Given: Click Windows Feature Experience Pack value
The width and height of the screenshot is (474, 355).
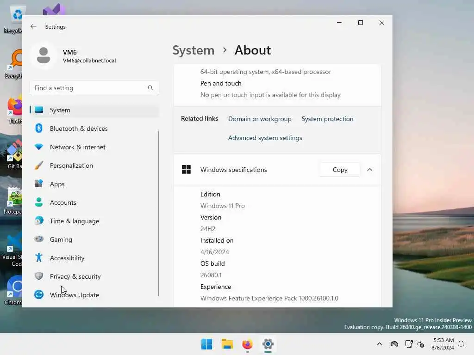Looking at the screenshot, I should click(269, 298).
